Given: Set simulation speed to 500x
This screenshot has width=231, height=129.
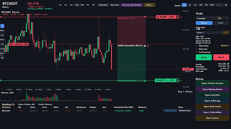Looking at the screenshot, I should pyautogui.click(x=212, y=5).
